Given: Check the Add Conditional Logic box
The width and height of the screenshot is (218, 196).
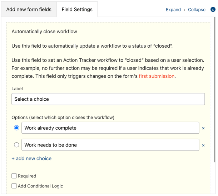Looking at the screenshot, I should (14, 186).
